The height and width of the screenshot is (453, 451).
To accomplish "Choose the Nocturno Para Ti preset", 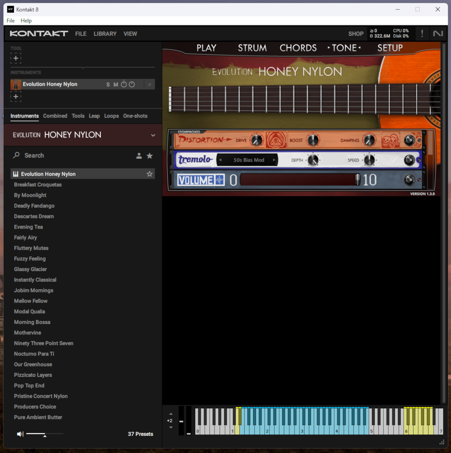I will [x=34, y=354].
